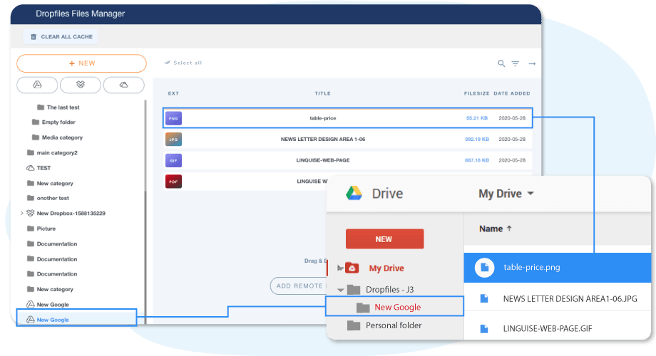The image size is (656, 356).
Task: Toggle Select all files
Action: click(x=183, y=63)
